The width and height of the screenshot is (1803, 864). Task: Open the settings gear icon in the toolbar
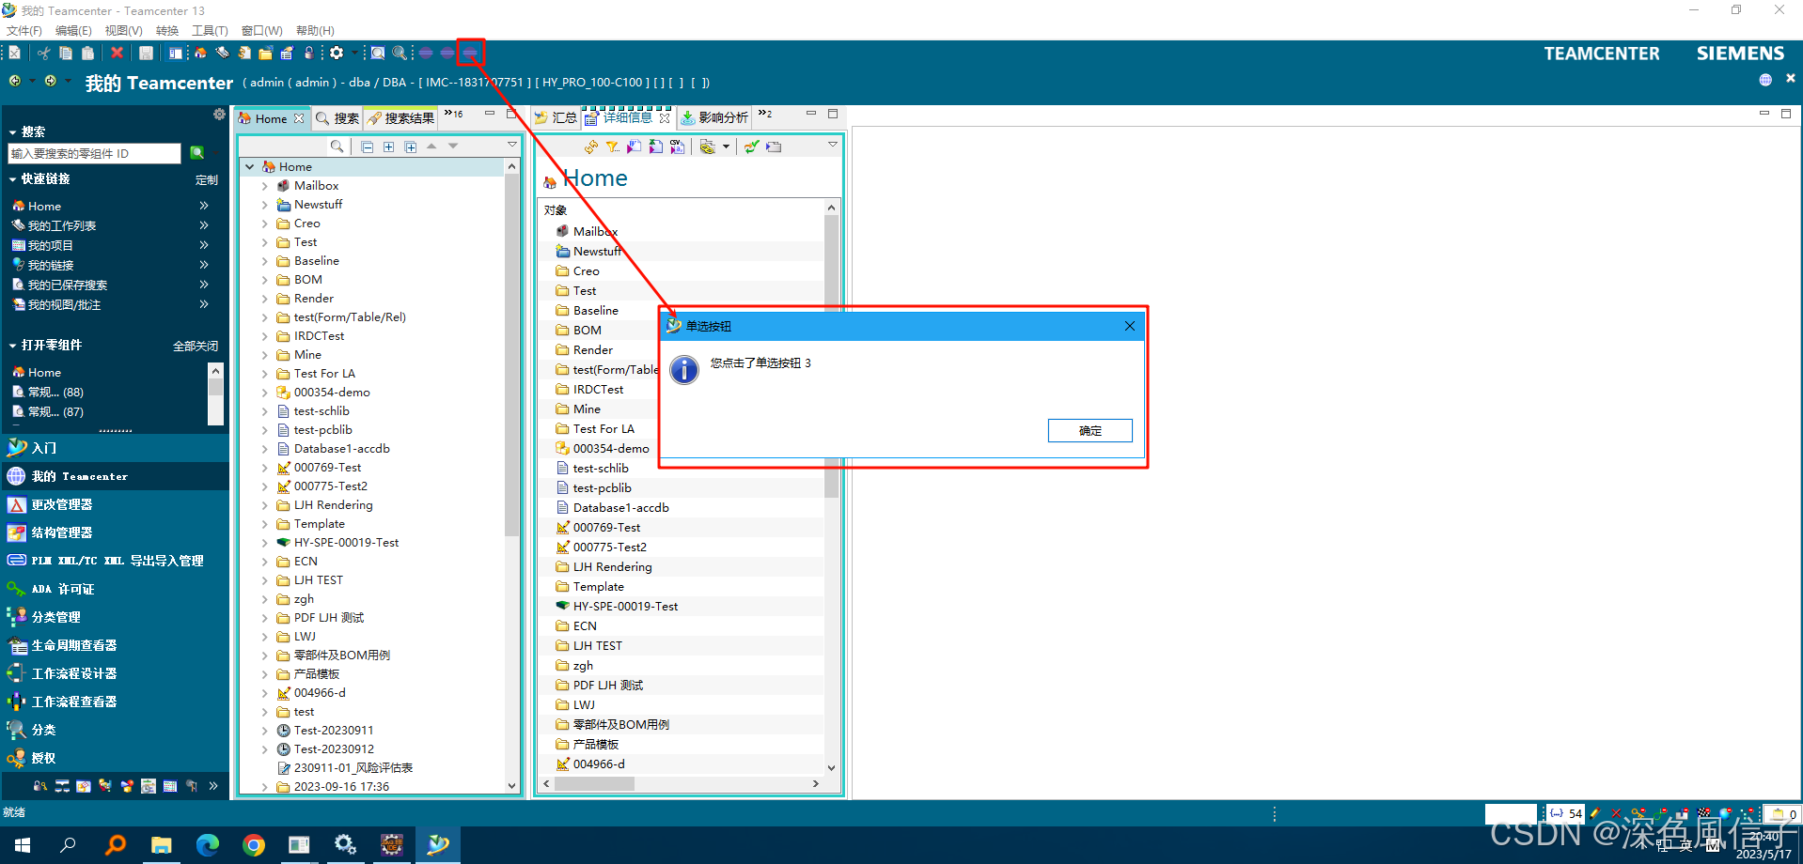337,54
